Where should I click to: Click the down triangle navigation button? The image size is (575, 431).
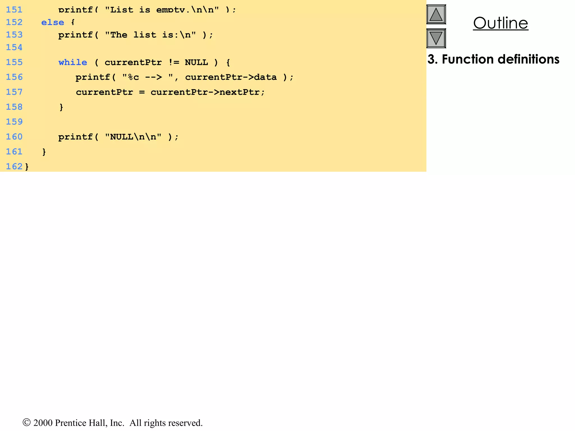pos(436,38)
